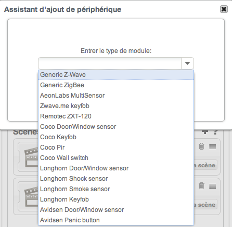Close the Assistant d'ajout de périphérique dialog
The image size is (232, 227).
coord(224,9)
